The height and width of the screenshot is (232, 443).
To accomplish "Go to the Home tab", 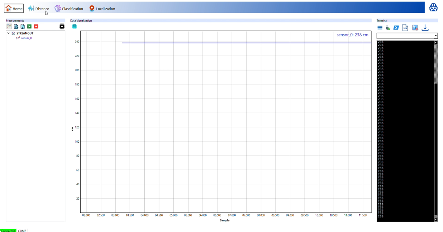I will (14, 9).
